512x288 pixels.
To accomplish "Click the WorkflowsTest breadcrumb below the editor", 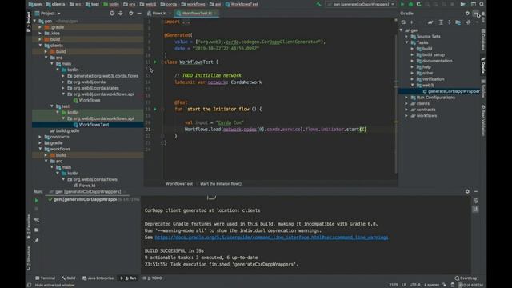I will click(179, 184).
